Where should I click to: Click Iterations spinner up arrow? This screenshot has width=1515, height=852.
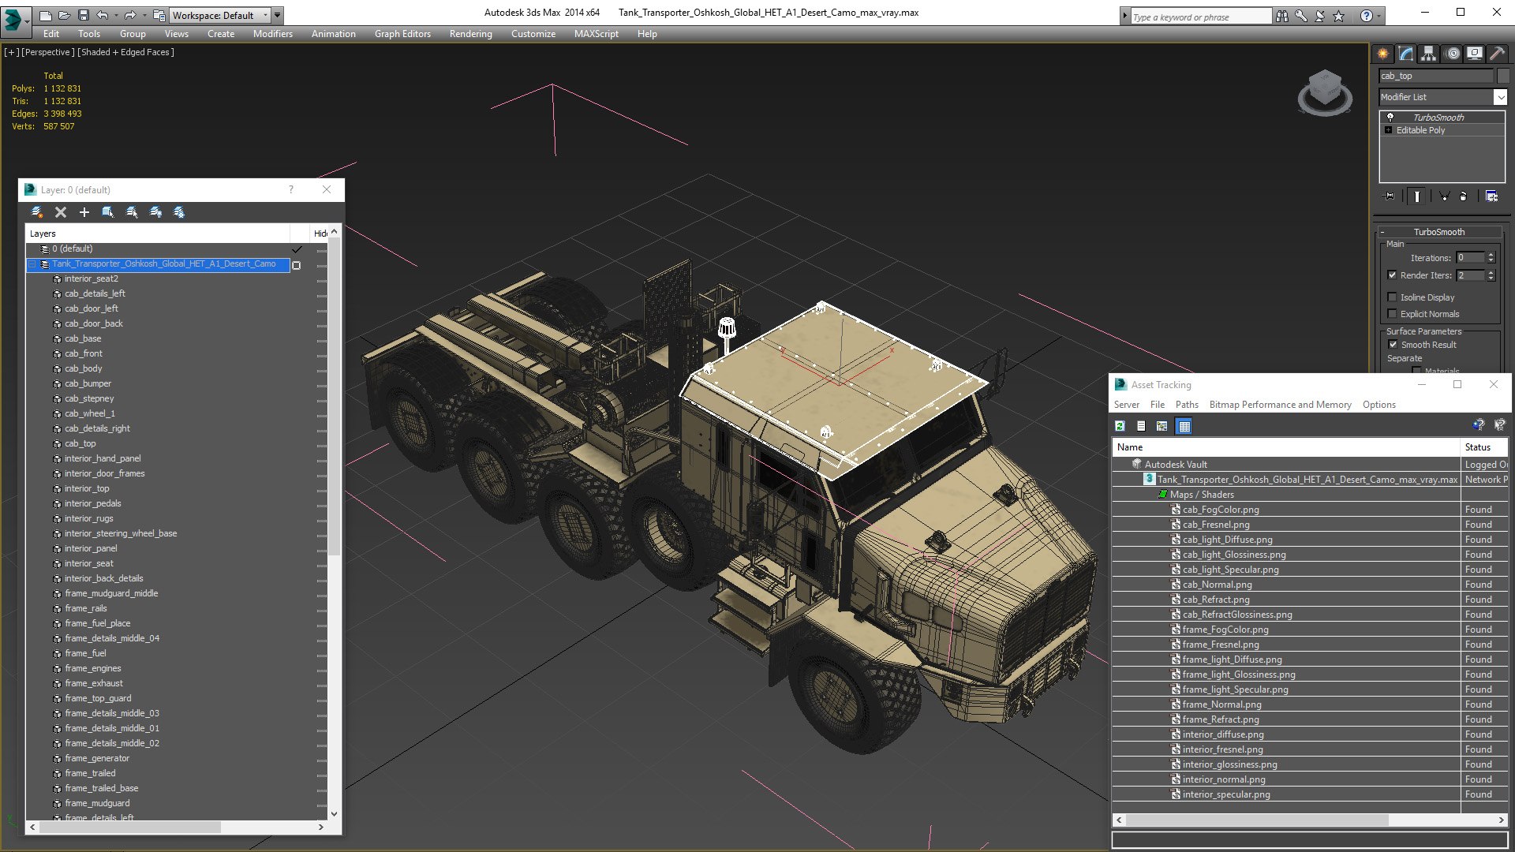point(1491,255)
